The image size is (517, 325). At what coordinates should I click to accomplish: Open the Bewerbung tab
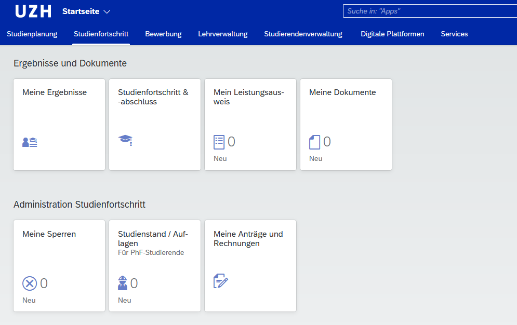(x=163, y=34)
